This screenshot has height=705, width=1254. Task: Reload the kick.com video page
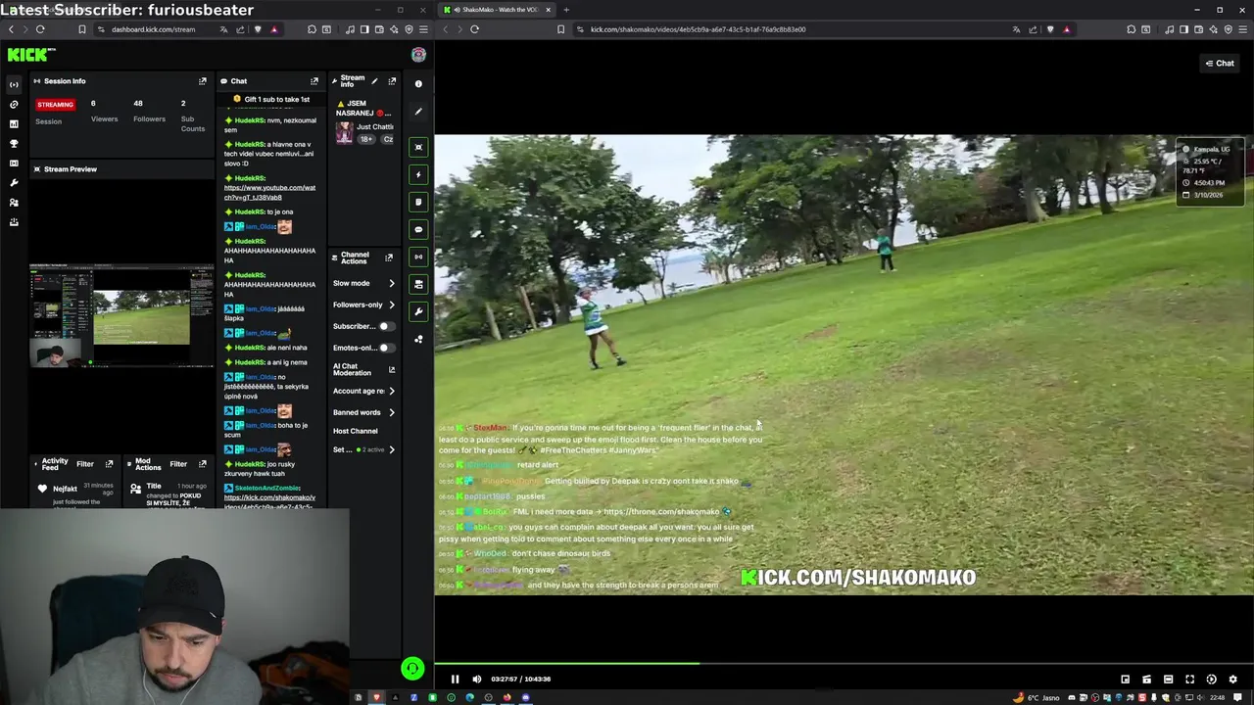pos(474,29)
